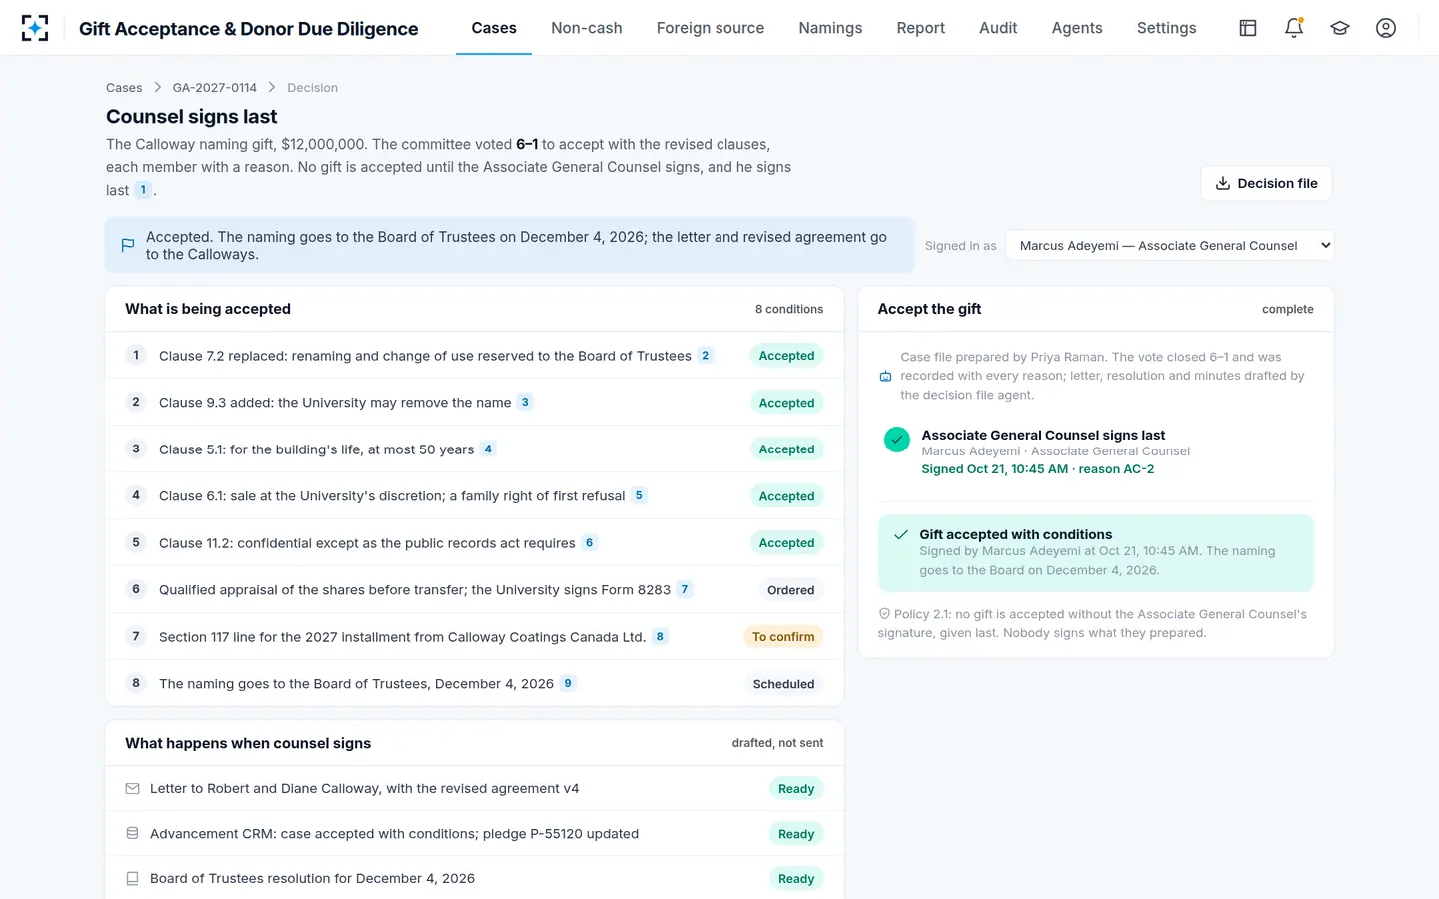1439x899 pixels.
Task: Open the Settings tab
Action: [1167, 28]
